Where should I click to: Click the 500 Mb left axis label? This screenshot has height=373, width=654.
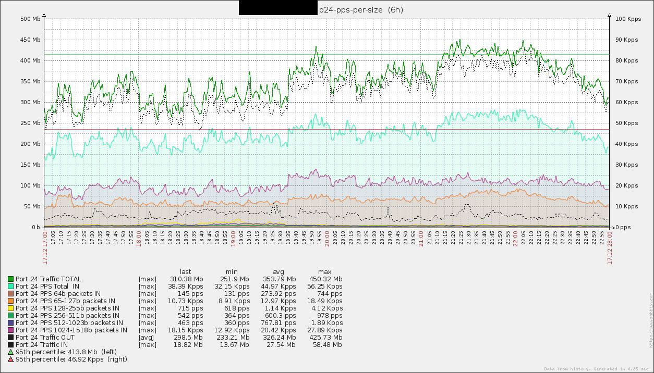tap(30, 19)
